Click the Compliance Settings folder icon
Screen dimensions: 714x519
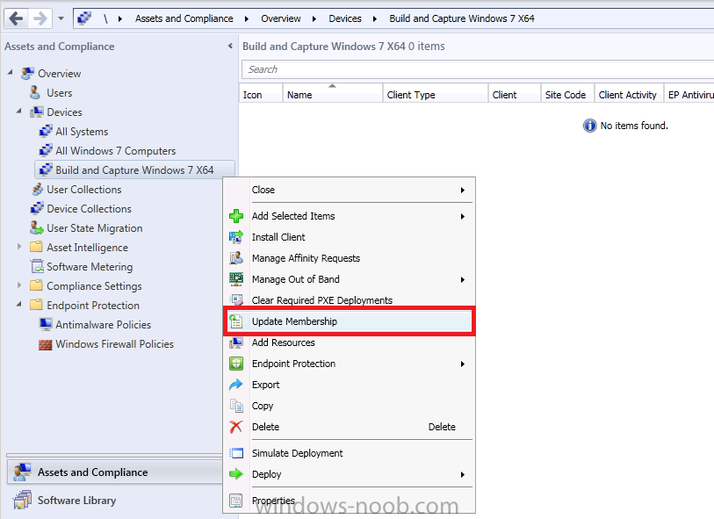click(x=36, y=285)
